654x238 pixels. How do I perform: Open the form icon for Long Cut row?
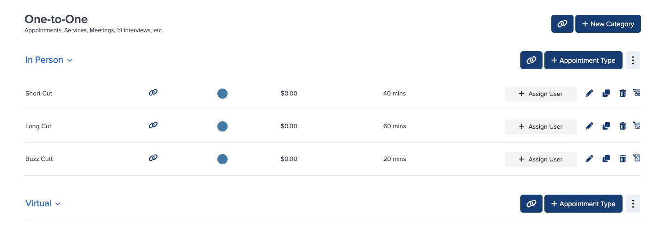tap(636, 125)
